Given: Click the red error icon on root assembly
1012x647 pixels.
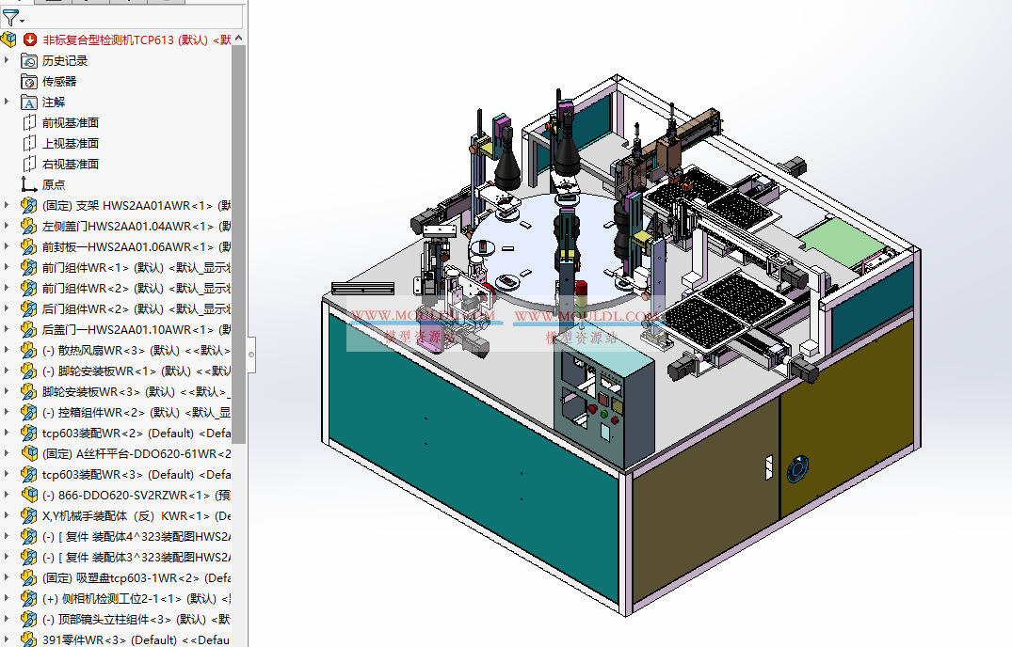Looking at the screenshot, I should [x=30, y=39].
